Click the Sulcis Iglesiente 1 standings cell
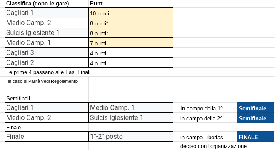Image resolution: width=275 pixels, height=150 pixels. [x=47, y=33]
